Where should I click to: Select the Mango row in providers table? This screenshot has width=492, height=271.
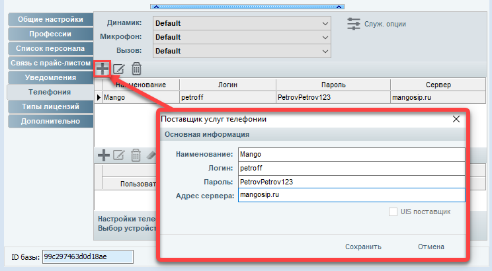coord(139,97)
